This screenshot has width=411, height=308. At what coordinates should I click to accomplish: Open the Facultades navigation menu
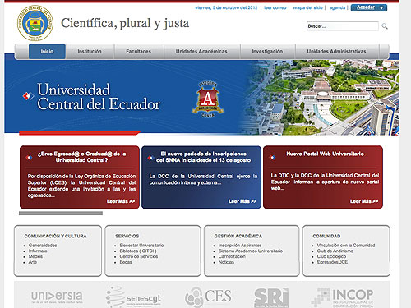click(x=138, y=52)
